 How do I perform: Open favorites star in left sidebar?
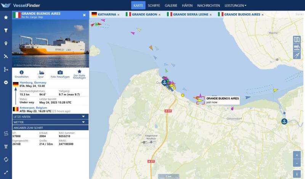click(6, 17)
